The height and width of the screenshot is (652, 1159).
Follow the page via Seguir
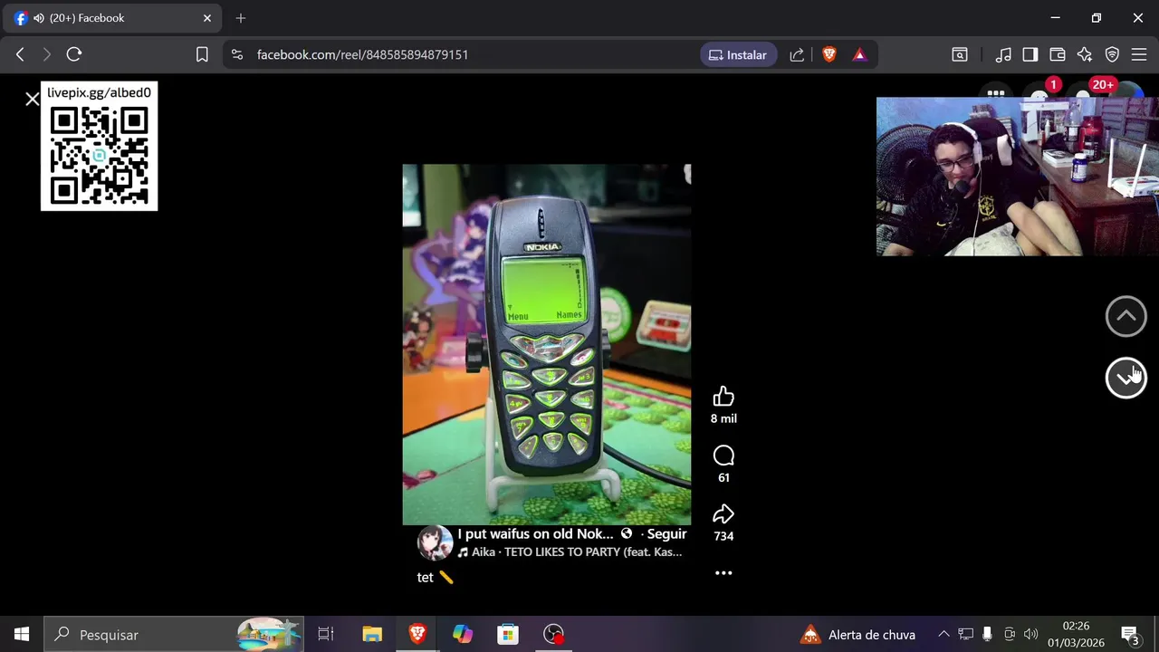[666, 534]
